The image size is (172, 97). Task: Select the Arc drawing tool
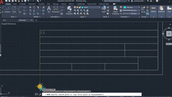tap(20, 9)
